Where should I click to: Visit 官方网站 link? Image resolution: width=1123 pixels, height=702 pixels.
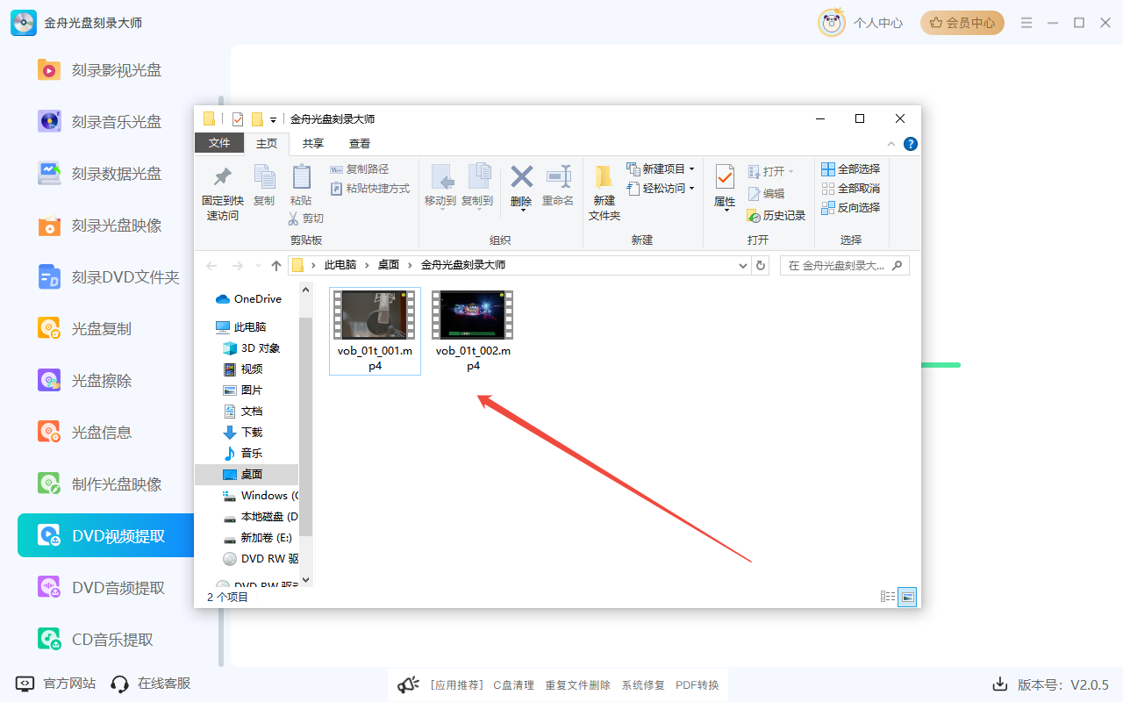pos(56,683)
